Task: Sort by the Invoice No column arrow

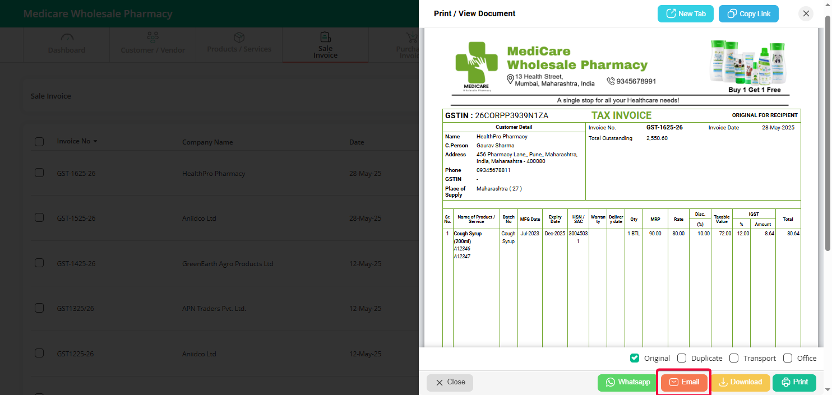Action: (95, 141)
